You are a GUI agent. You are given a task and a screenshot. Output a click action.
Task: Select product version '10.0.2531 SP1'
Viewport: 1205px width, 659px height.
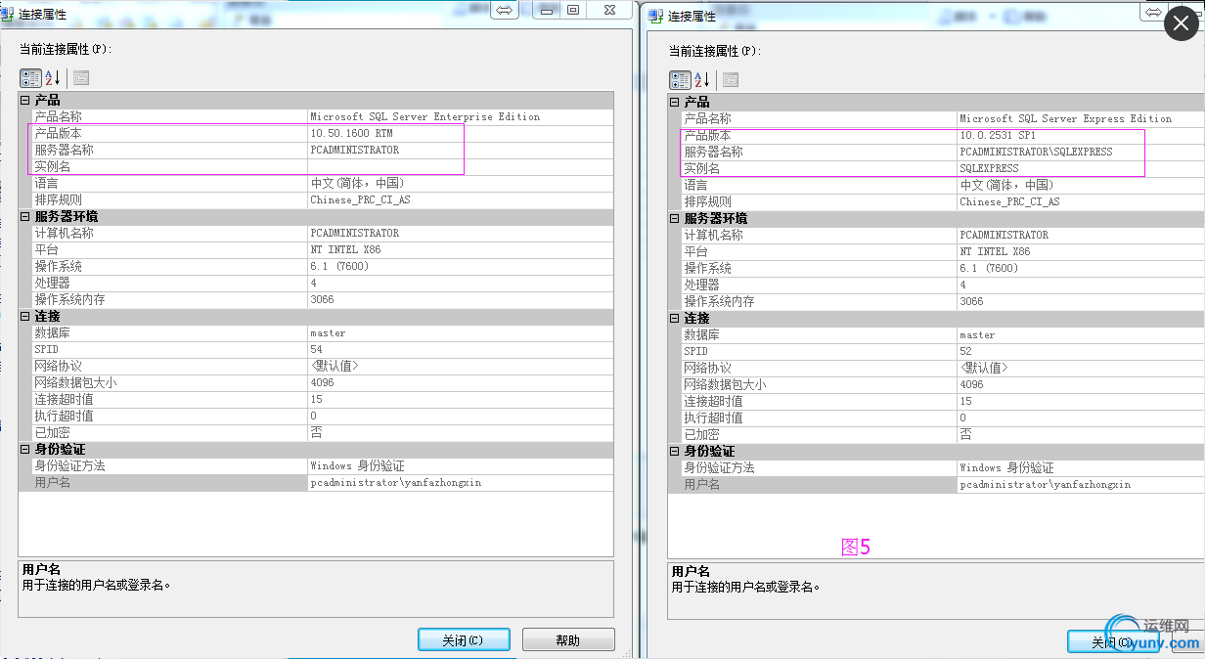pyautogui.click(x=997, y=135)
